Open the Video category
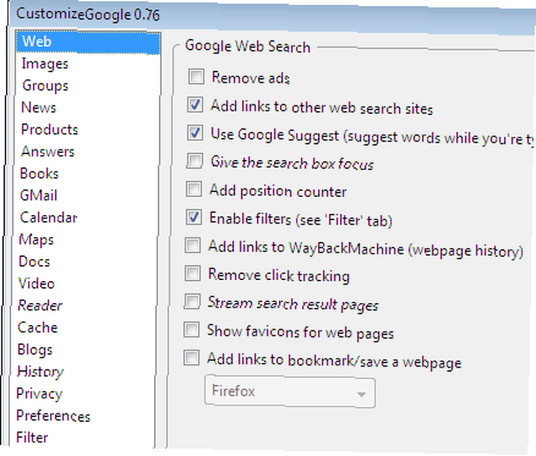This screenshot has height=456, width=536. click(x=36, y=283)
